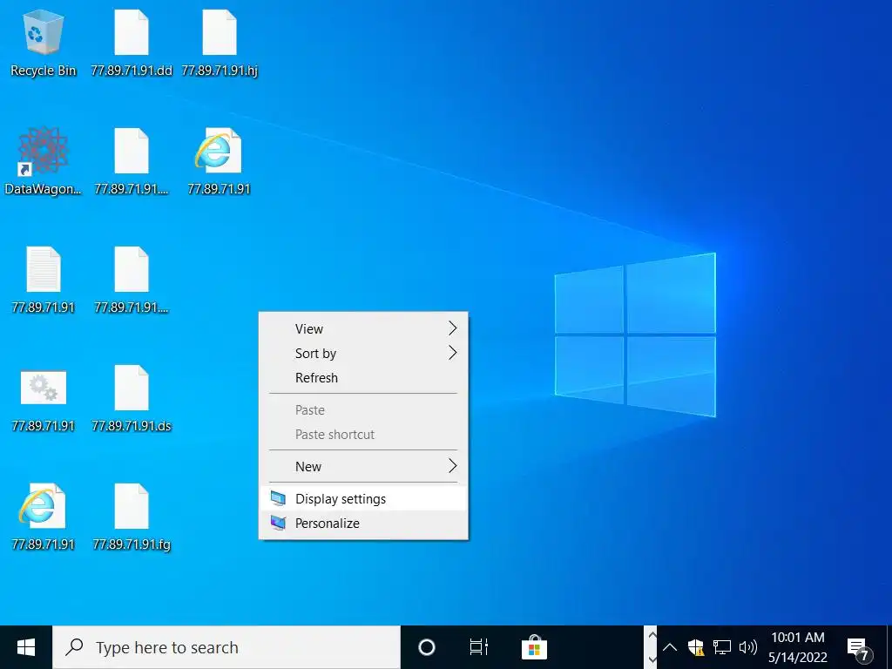Show hidden system tray icons
The width and height of the screenshot is (892, 669).
670,647
